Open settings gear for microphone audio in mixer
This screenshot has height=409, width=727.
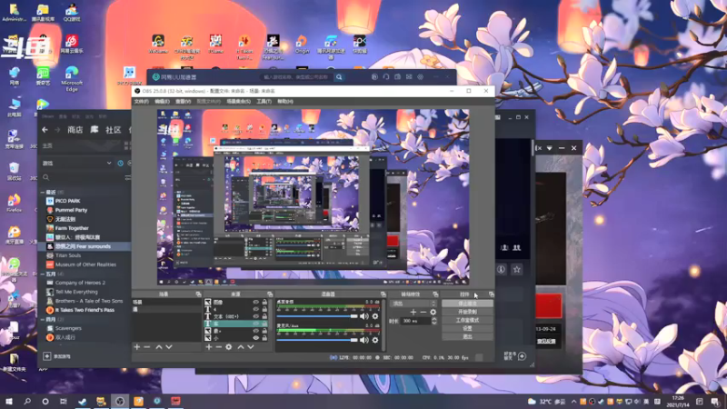[375, 340]
